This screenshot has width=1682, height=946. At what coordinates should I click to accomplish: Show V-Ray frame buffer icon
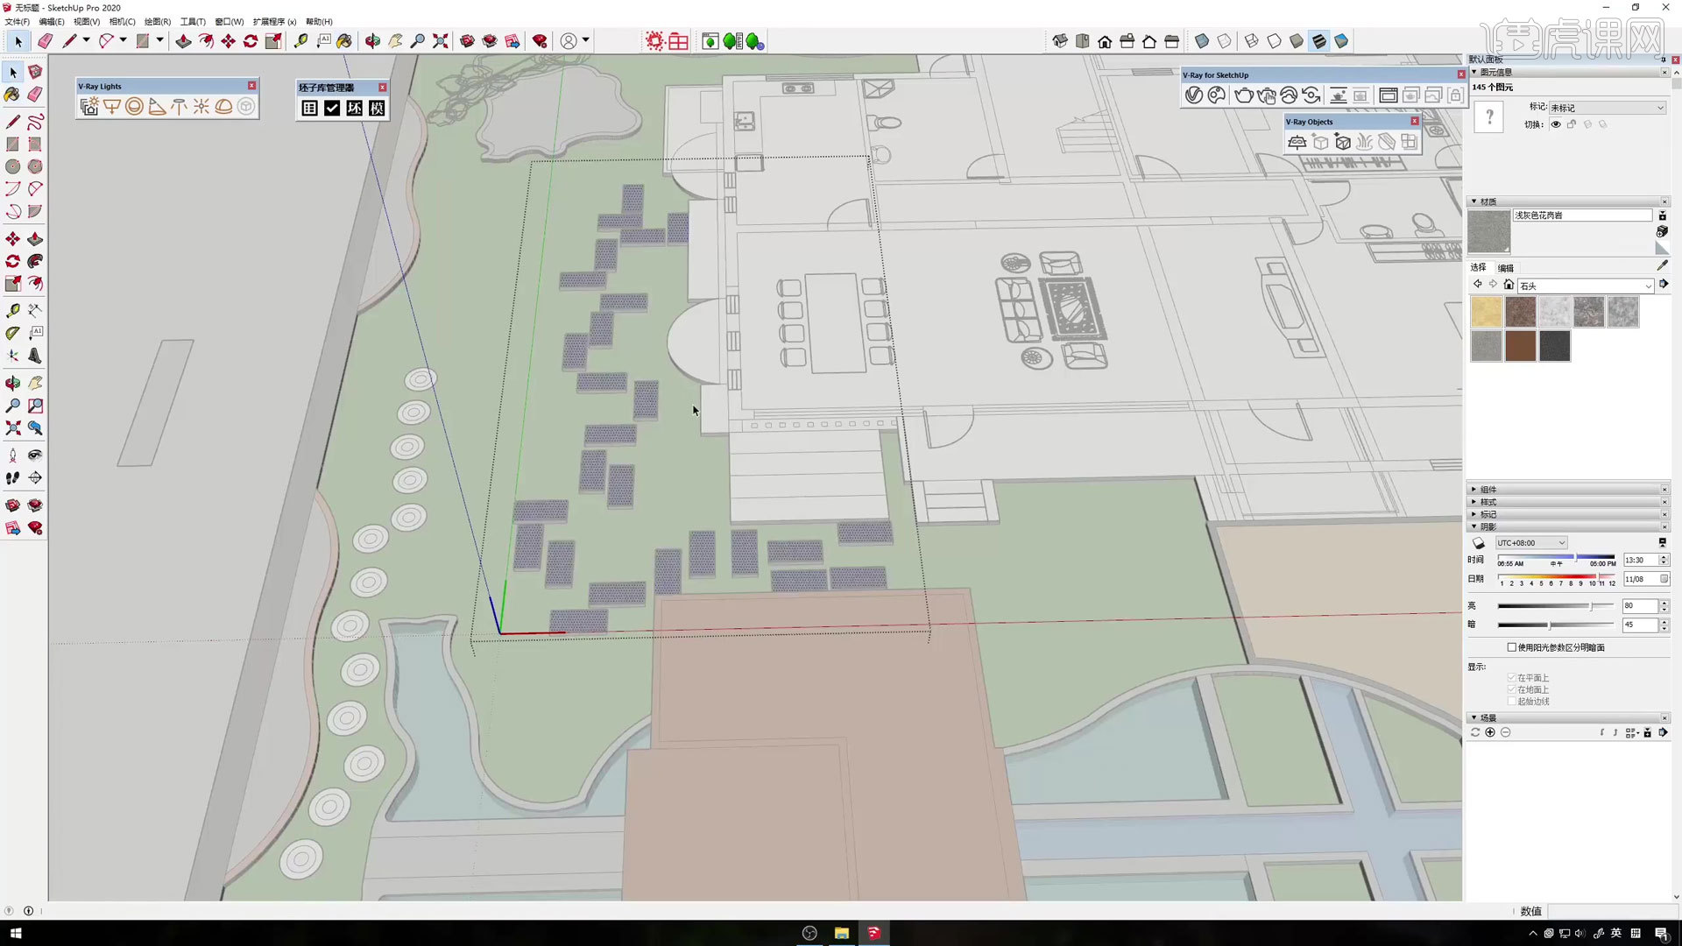1388,95
